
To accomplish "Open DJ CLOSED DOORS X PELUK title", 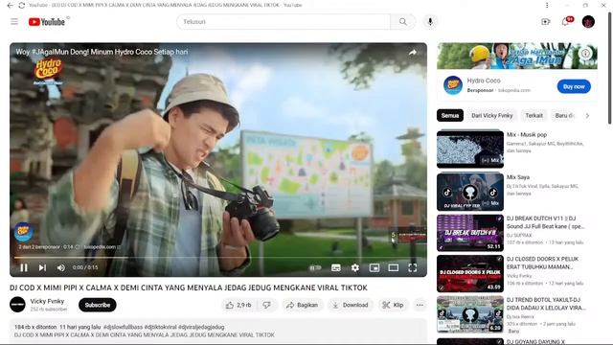I will pyautogui.click(x=543, y=263).
